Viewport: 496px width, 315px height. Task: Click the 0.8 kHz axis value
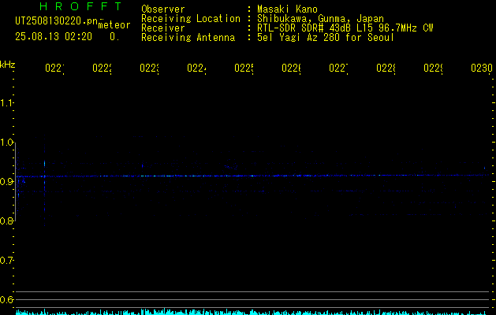coord(6,220)
